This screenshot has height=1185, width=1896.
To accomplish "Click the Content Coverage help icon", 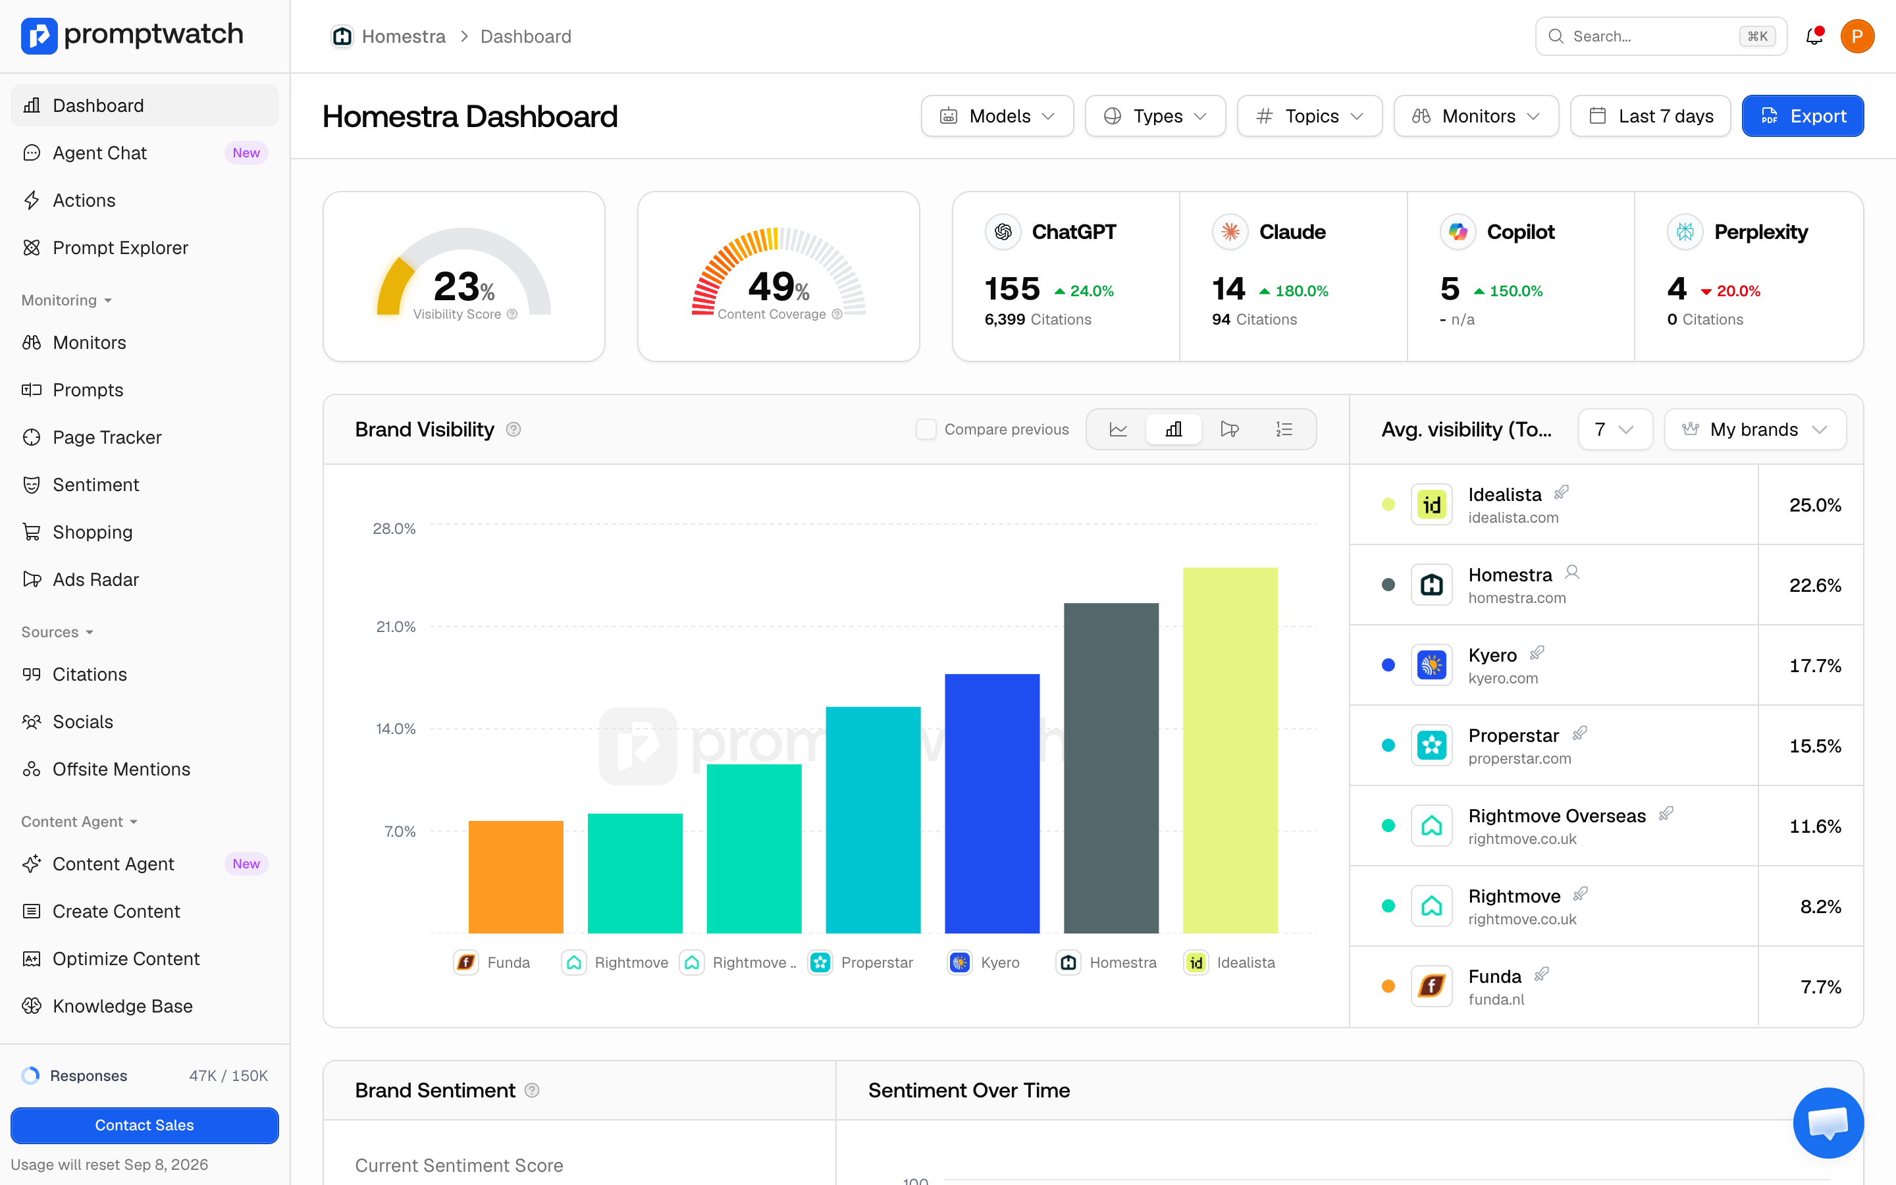I will click(837, 314).
